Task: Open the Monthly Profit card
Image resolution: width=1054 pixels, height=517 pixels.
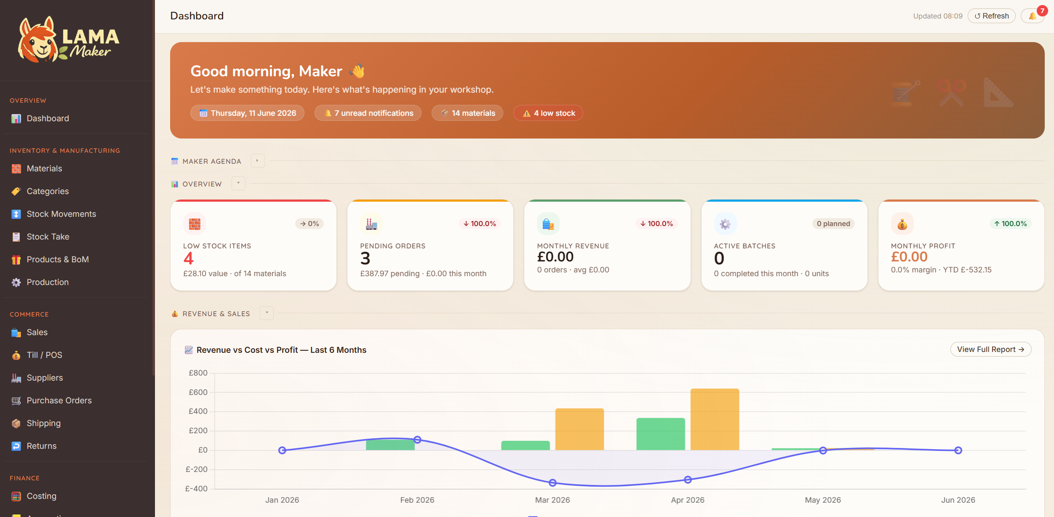Action: tap(961, 245)
